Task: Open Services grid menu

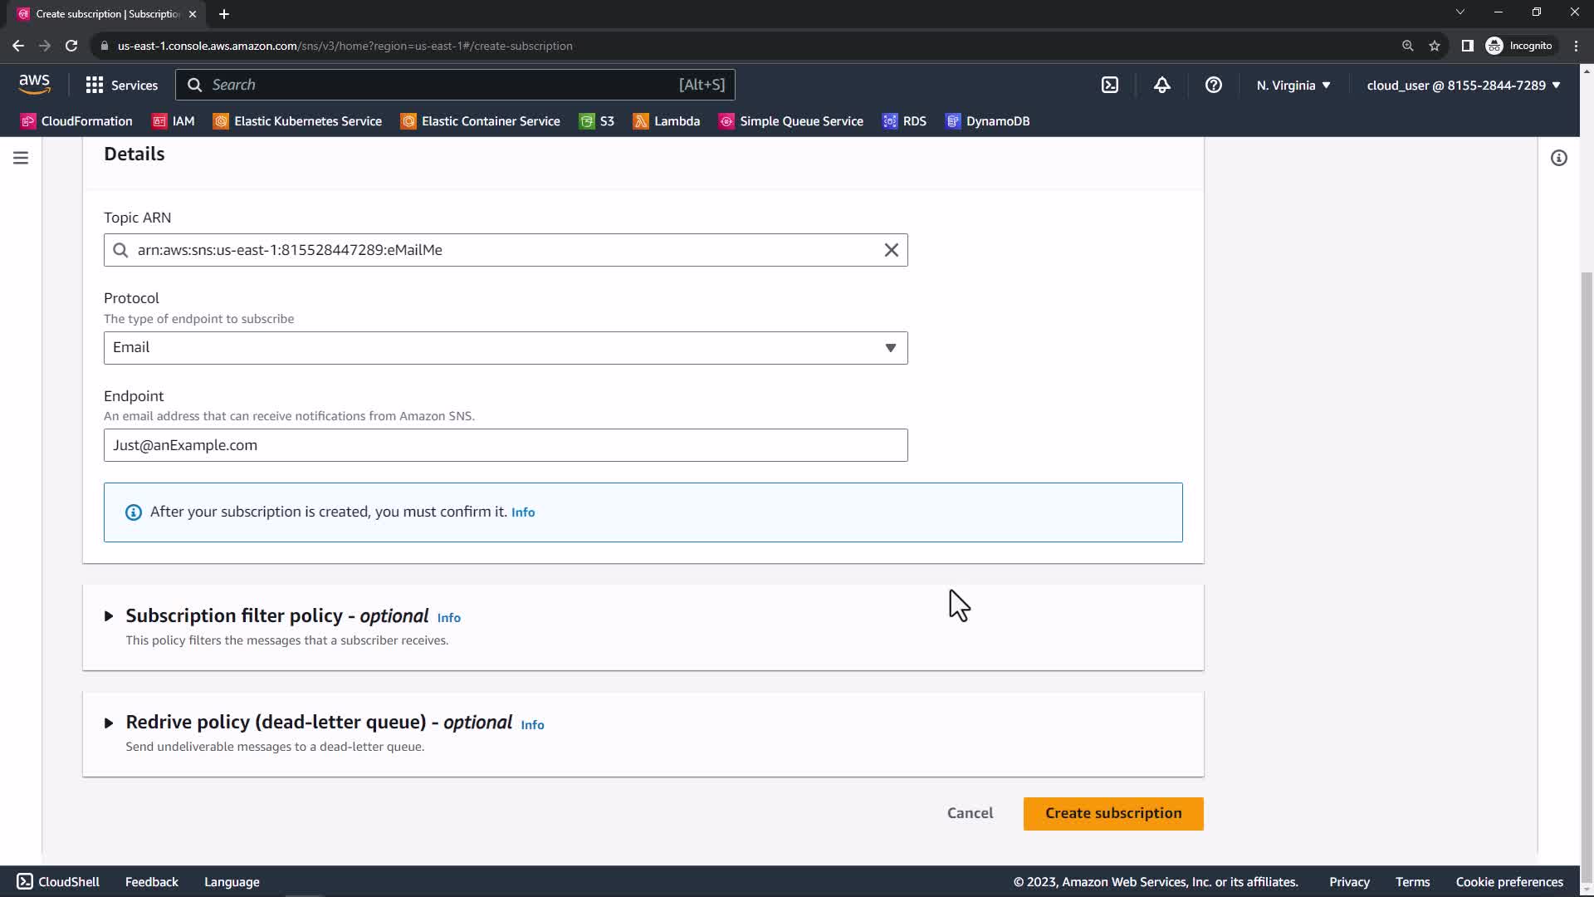Action: [121, 85]
